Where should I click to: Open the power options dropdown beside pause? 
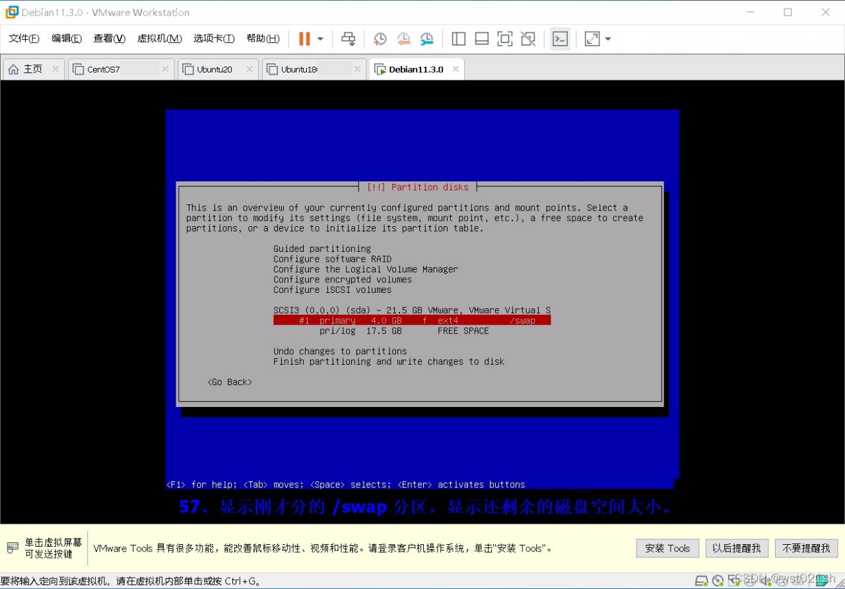pos(320,39)
